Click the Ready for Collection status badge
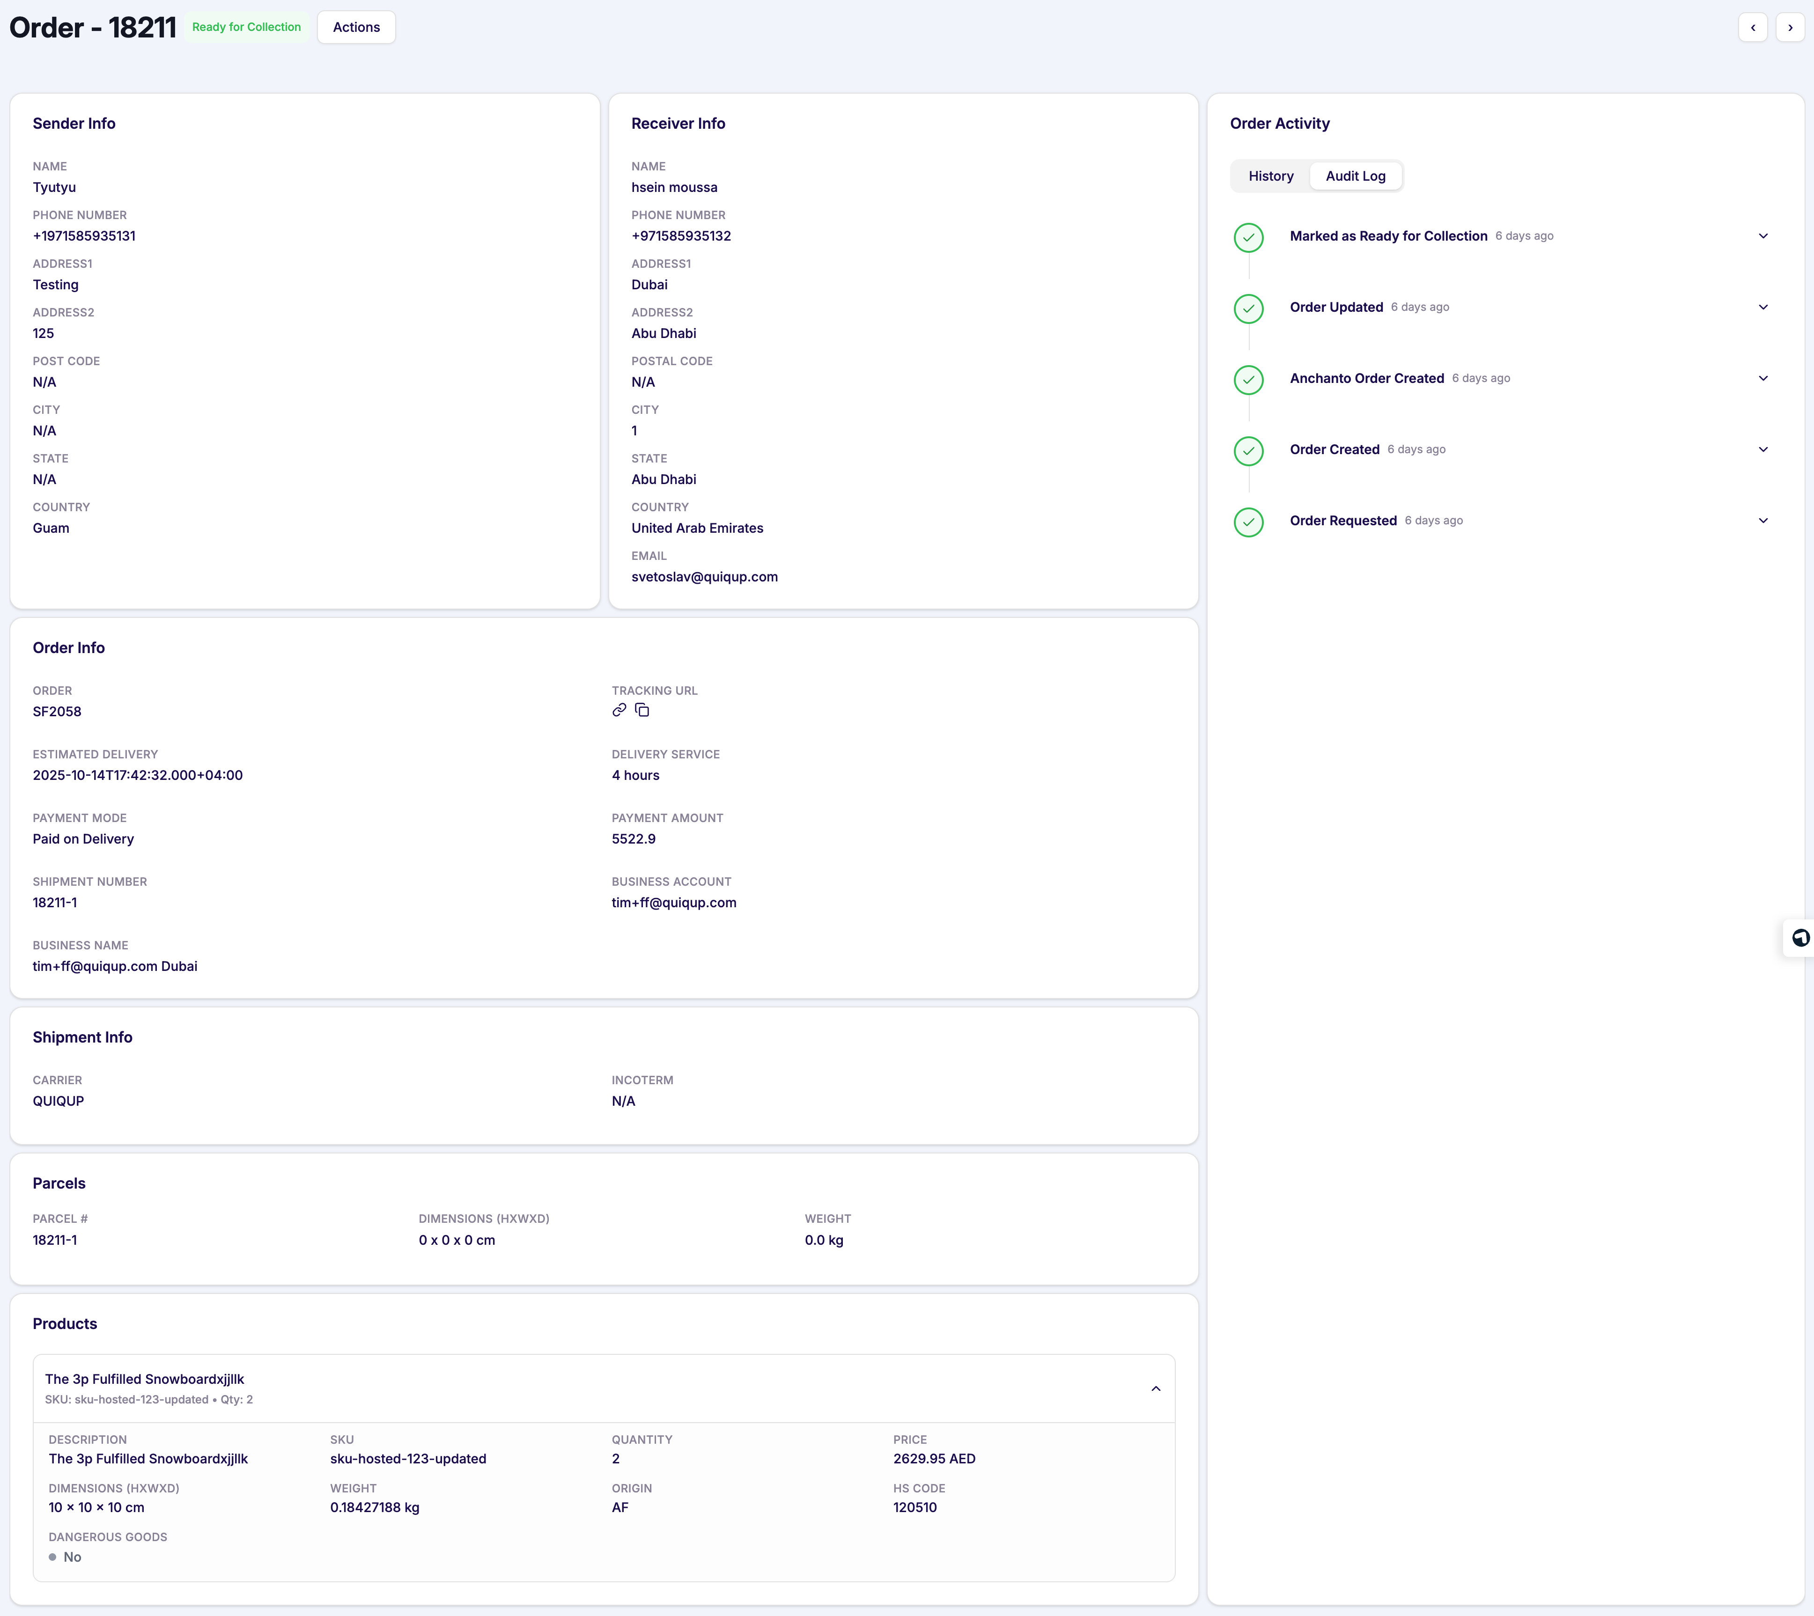 click(246, 27)
